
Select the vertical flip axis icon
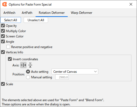click(30, 65)
